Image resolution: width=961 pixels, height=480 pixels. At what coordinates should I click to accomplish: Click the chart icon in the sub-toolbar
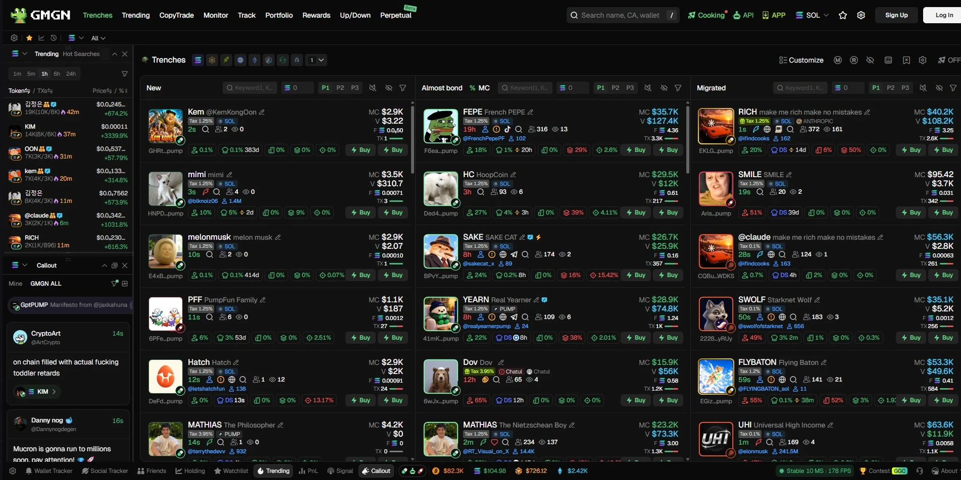(41, 38)
